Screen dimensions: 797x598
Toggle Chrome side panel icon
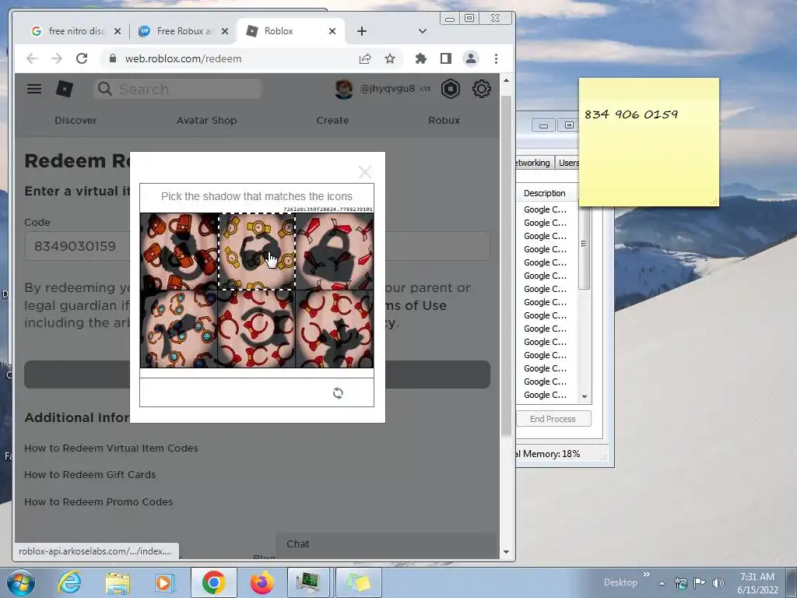pyautogui.click(x=446, y=58)
